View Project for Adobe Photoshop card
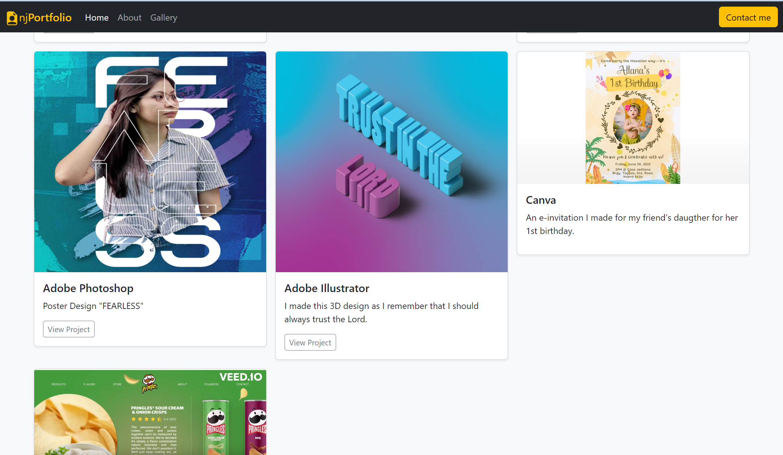Image resolution: width=783 pixels, height=455 pixels. (x=68, y=329)
